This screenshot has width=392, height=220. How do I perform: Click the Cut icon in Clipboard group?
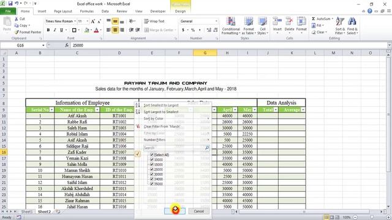[x=17, y=19]
